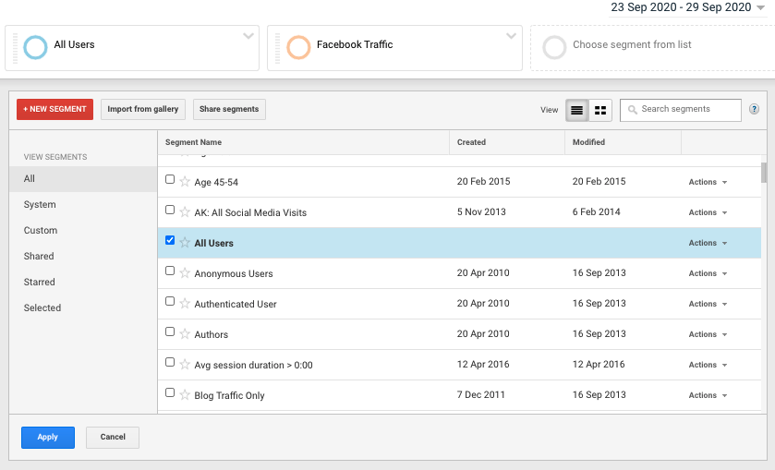Image resolution: width=775 pixels, height=470 pixels.
Task: Star the Age 45-54 segment
Action: tap(185, 182)
